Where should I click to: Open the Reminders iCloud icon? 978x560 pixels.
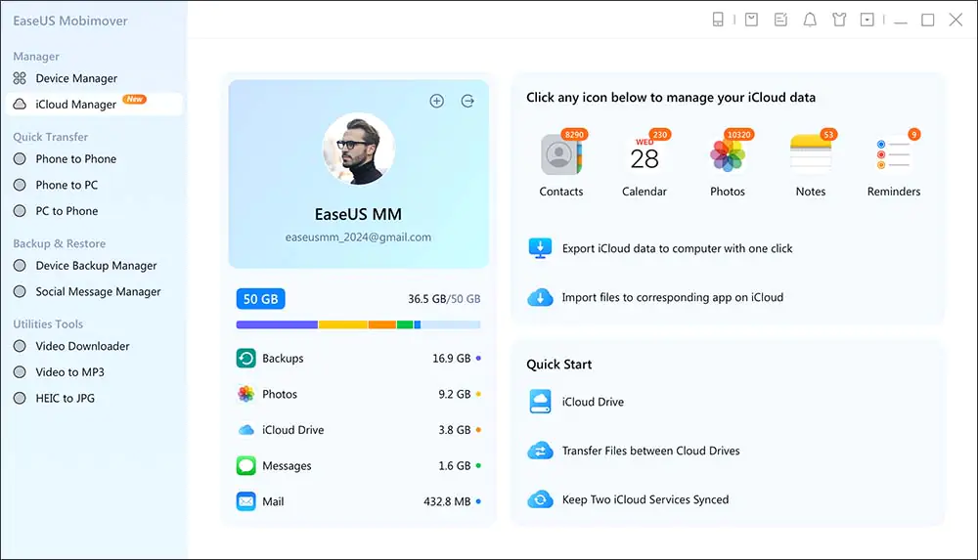click(893, 154)
